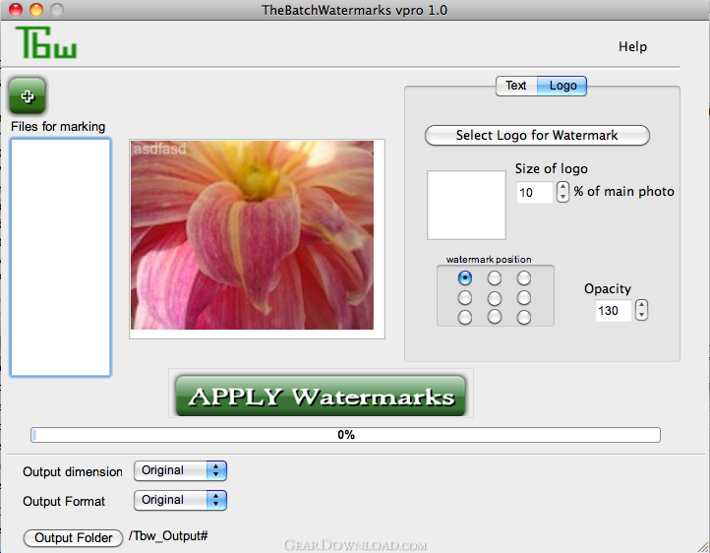Decrease opacity with stepper down arrow
Viewport: 710px width, 553px height.
click(641, 315)
